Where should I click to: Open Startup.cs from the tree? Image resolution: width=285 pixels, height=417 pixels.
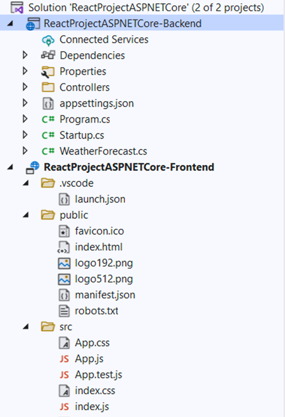pos(82,135)
